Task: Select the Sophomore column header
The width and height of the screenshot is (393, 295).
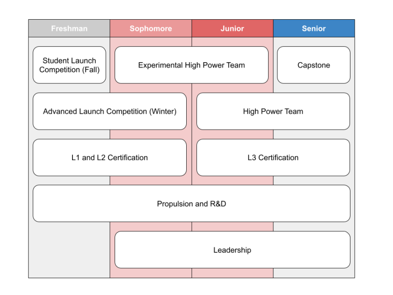Action: [151, 29]
